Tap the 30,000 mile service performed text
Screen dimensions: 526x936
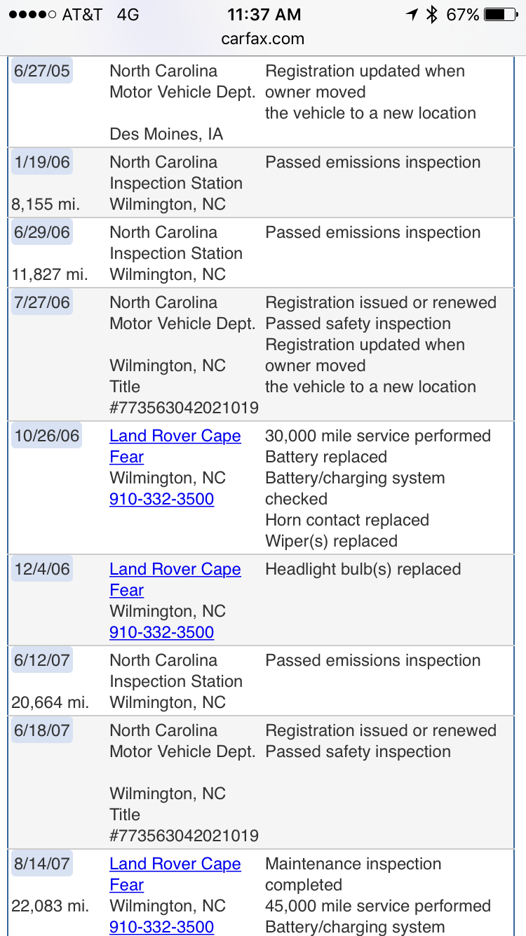pos(377,436)
